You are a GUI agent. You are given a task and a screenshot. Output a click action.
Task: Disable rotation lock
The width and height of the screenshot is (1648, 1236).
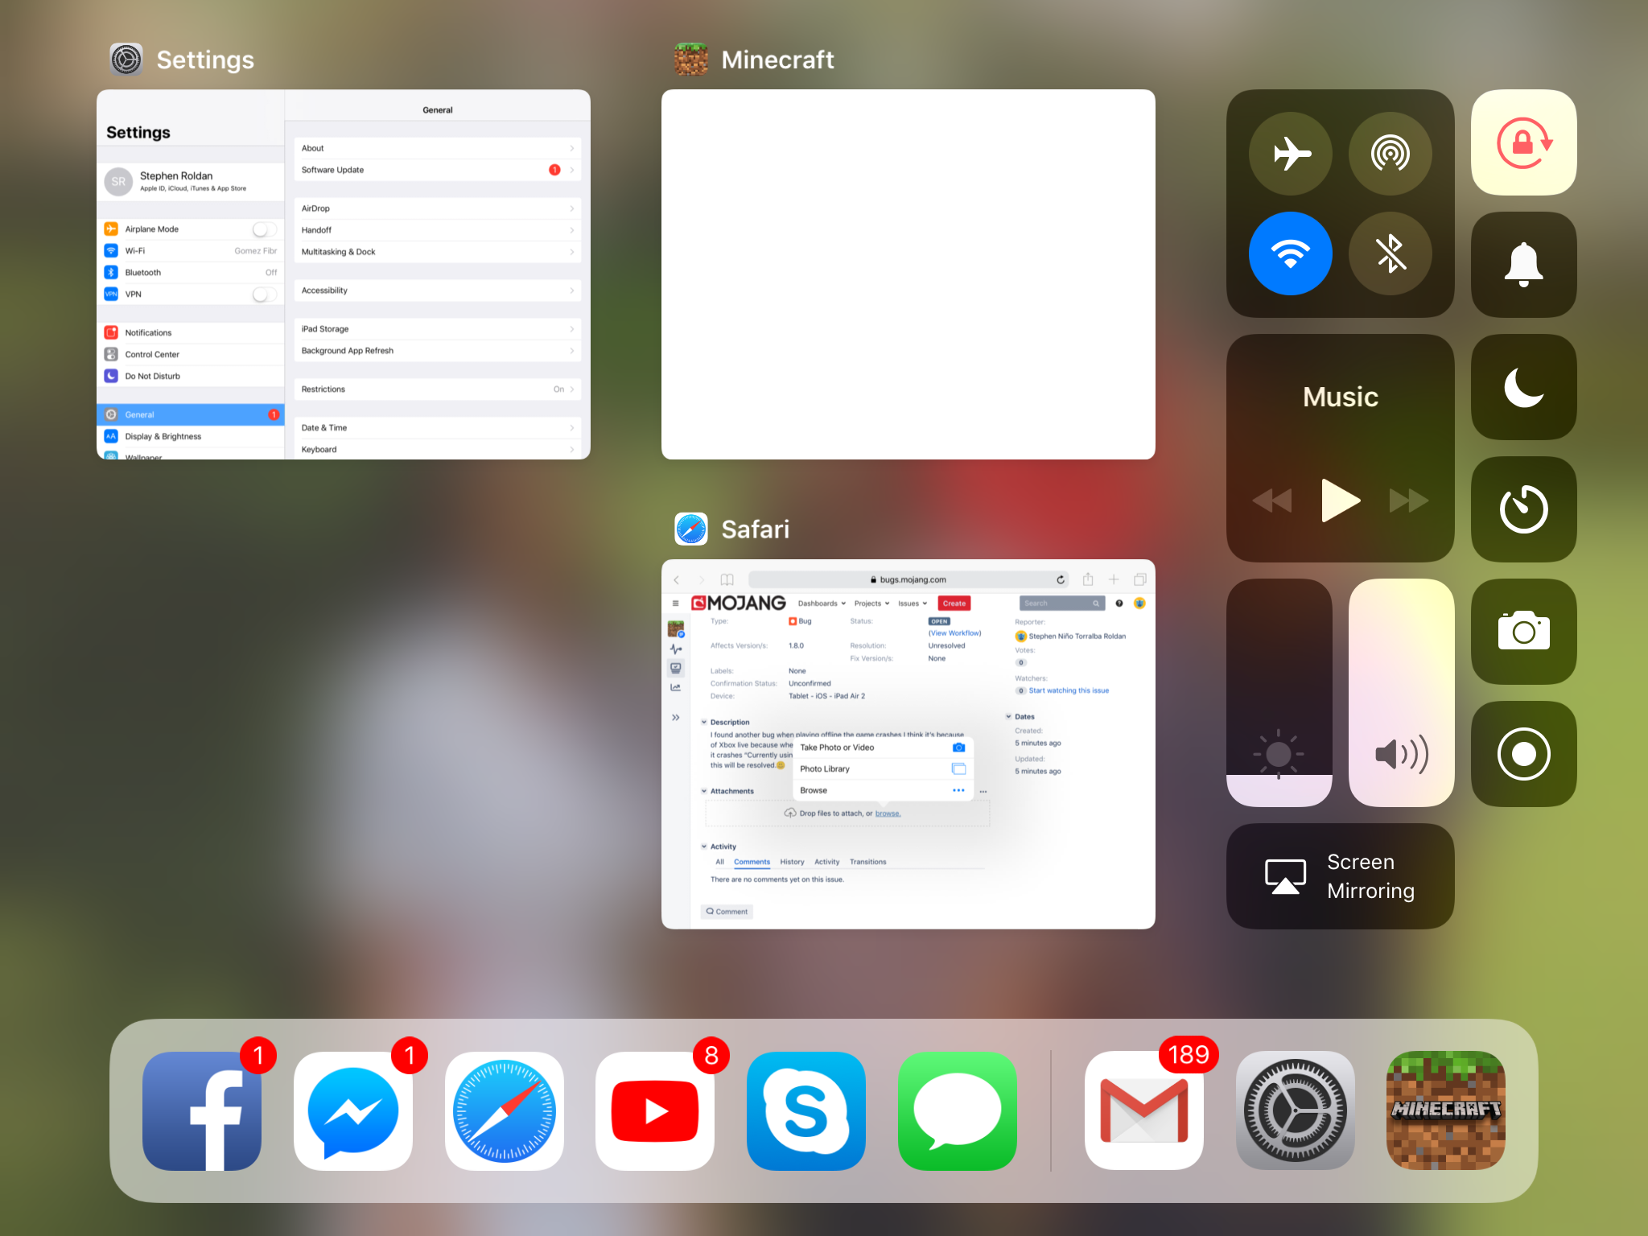tap(1522, 142)
